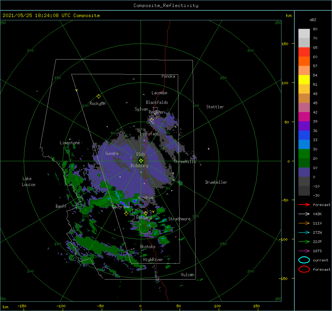Click the slate purple 0-10 dBZ swatch
The width and height of the screenshot is (332, 311).
[304, 172]
